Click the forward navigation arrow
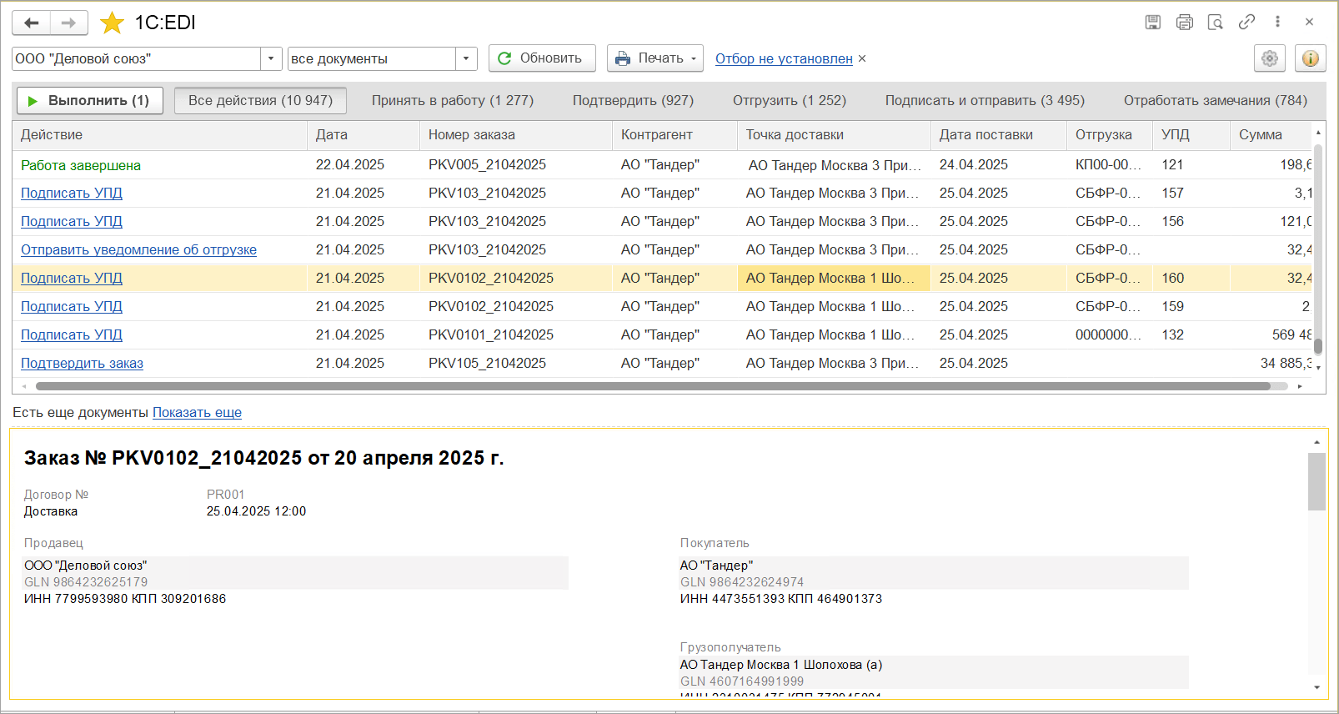 69,23
